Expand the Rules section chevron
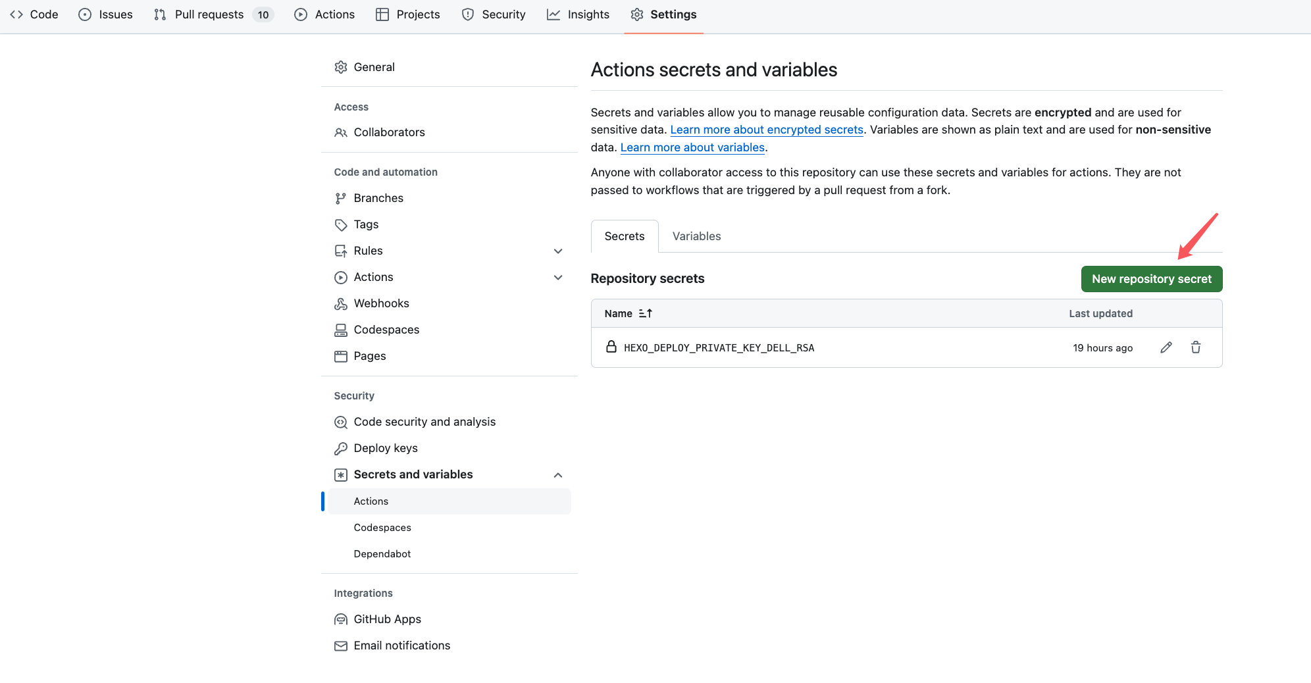Screen dimensions: 1311x683 [557, 251]
